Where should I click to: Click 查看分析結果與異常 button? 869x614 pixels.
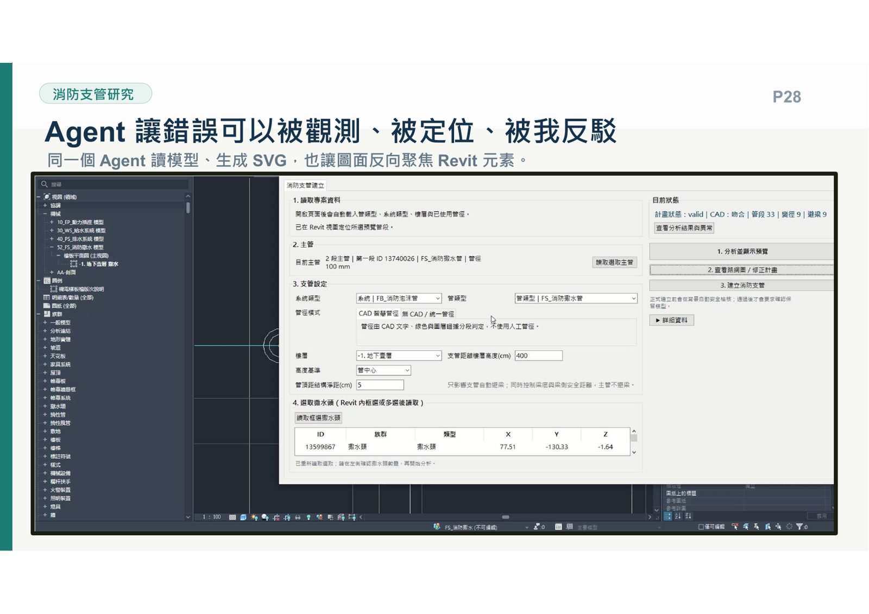tap(684, 228)
